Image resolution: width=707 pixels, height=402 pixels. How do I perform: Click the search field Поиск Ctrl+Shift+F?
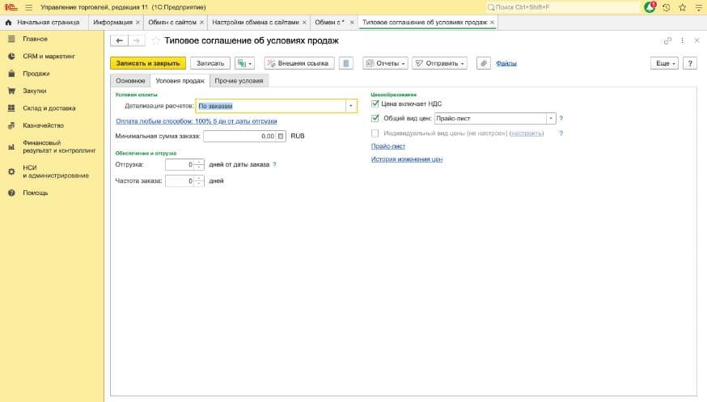point(562,7)
